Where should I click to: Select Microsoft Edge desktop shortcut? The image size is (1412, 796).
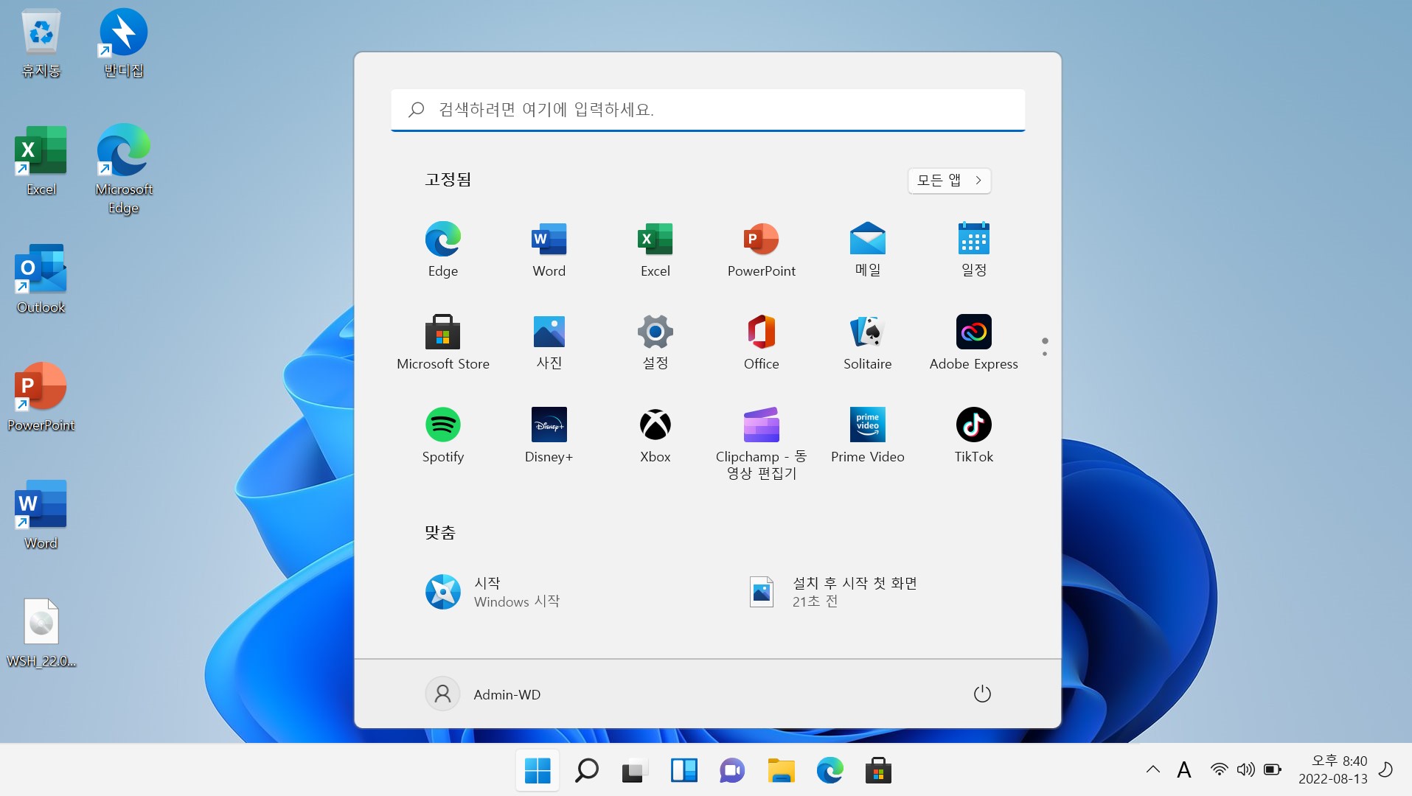124,170
